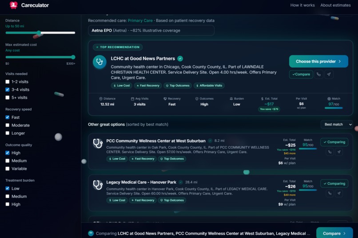358x238 pixels.
Task: Open the Best match sort dropdown
Action: coord(337,125)
